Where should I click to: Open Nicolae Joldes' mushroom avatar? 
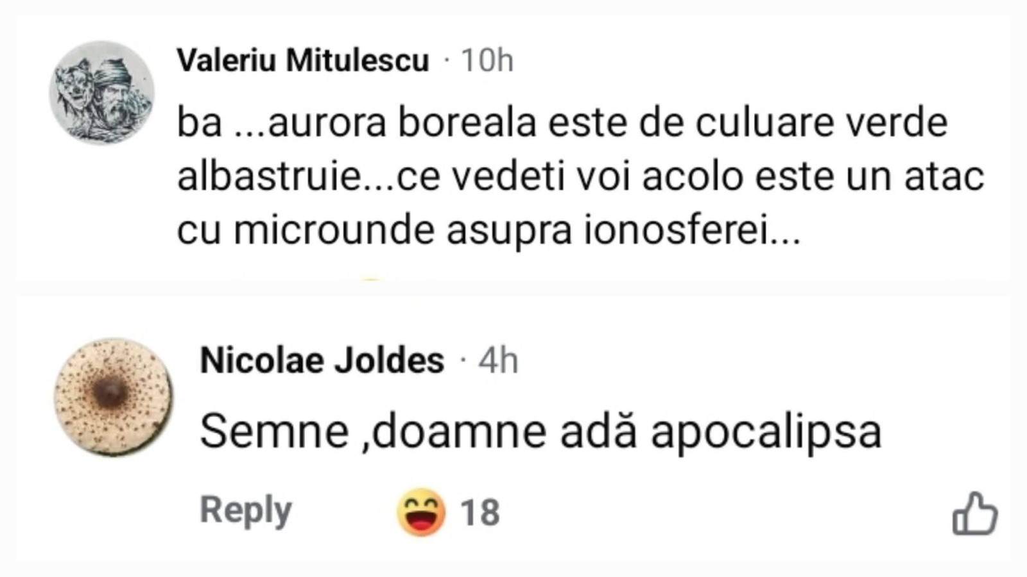tap(114, 397)
